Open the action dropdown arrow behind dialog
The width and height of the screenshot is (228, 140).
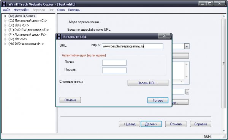coord(187,46)
